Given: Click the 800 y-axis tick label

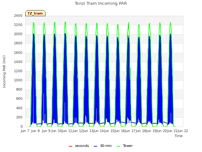Looking at the screenshot, I should 19,90.
